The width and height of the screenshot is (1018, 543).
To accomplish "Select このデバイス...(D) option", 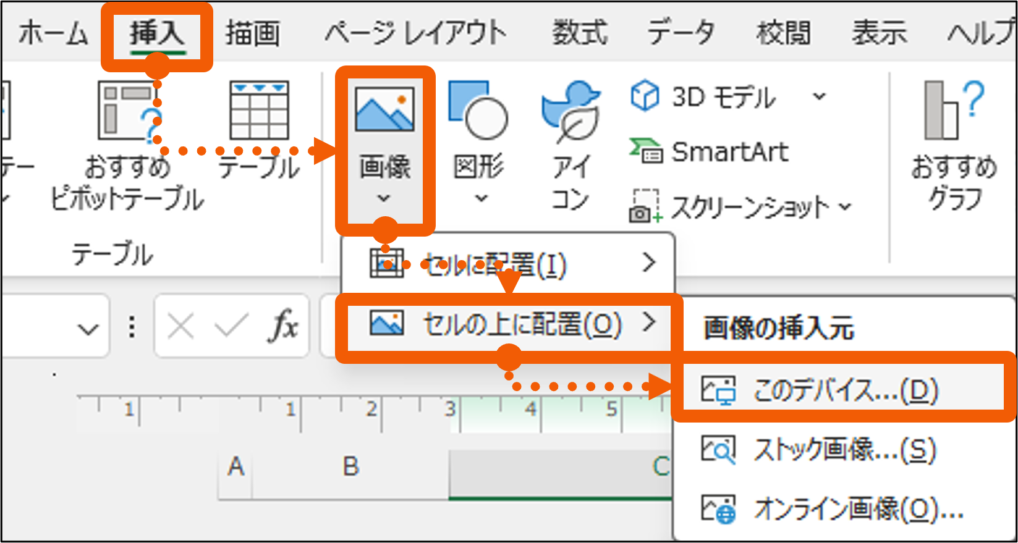I will [844, 390].
